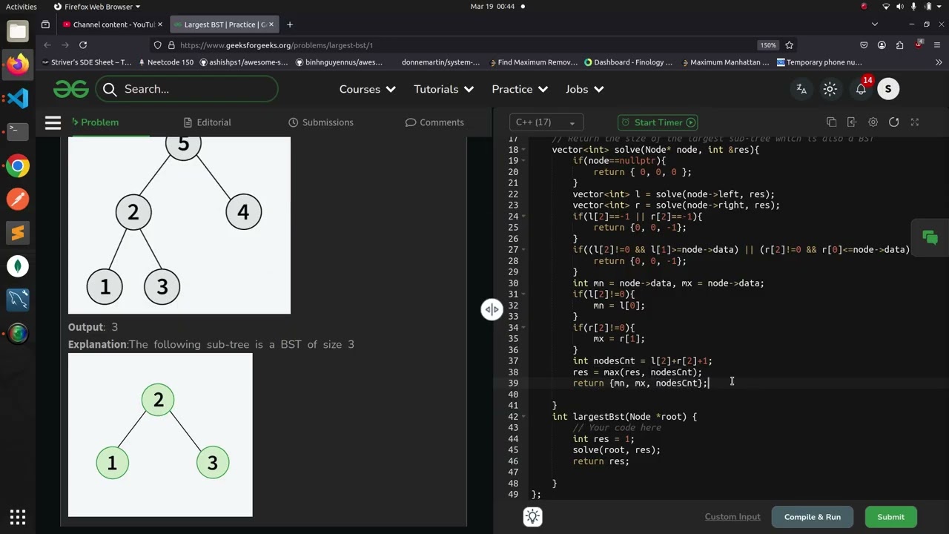Click the copy code icon in editor toolbar

(831, 122)
